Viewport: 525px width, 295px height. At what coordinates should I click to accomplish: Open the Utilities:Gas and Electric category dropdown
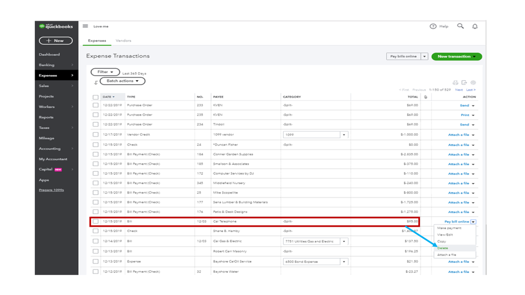(x=344, y=241)
